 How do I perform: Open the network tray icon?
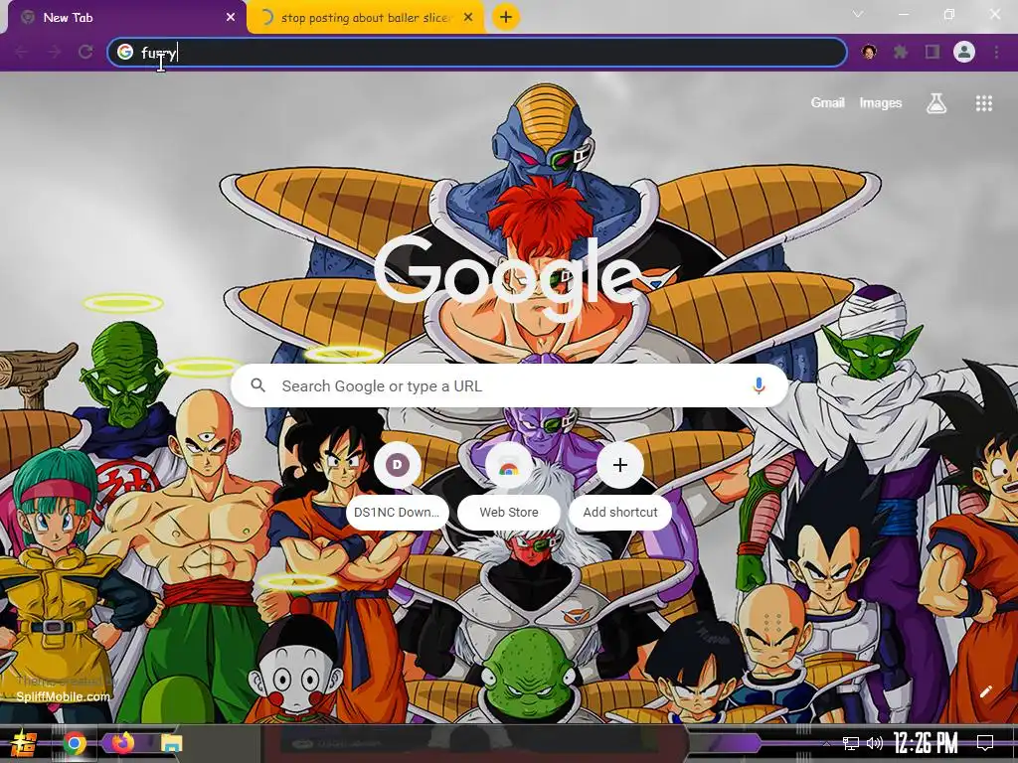coord(850,743)
